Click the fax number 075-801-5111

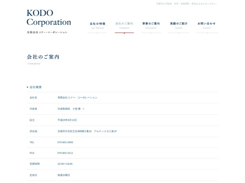pyautogui.click(x=65, y=153)
